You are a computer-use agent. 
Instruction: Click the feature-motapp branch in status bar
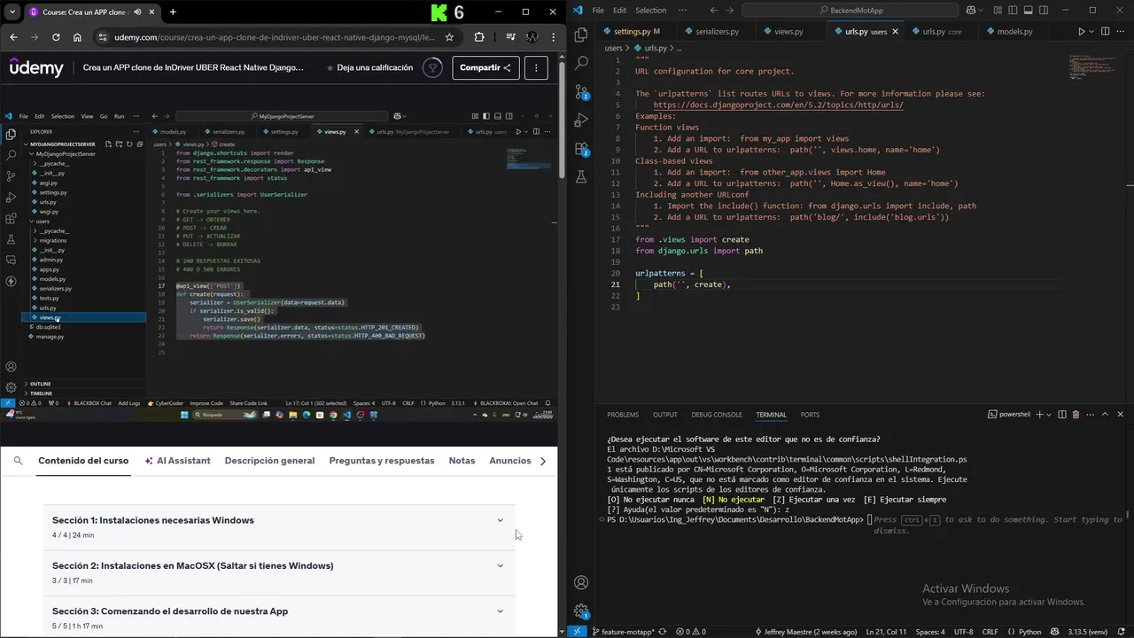click(x=623, y=632)
